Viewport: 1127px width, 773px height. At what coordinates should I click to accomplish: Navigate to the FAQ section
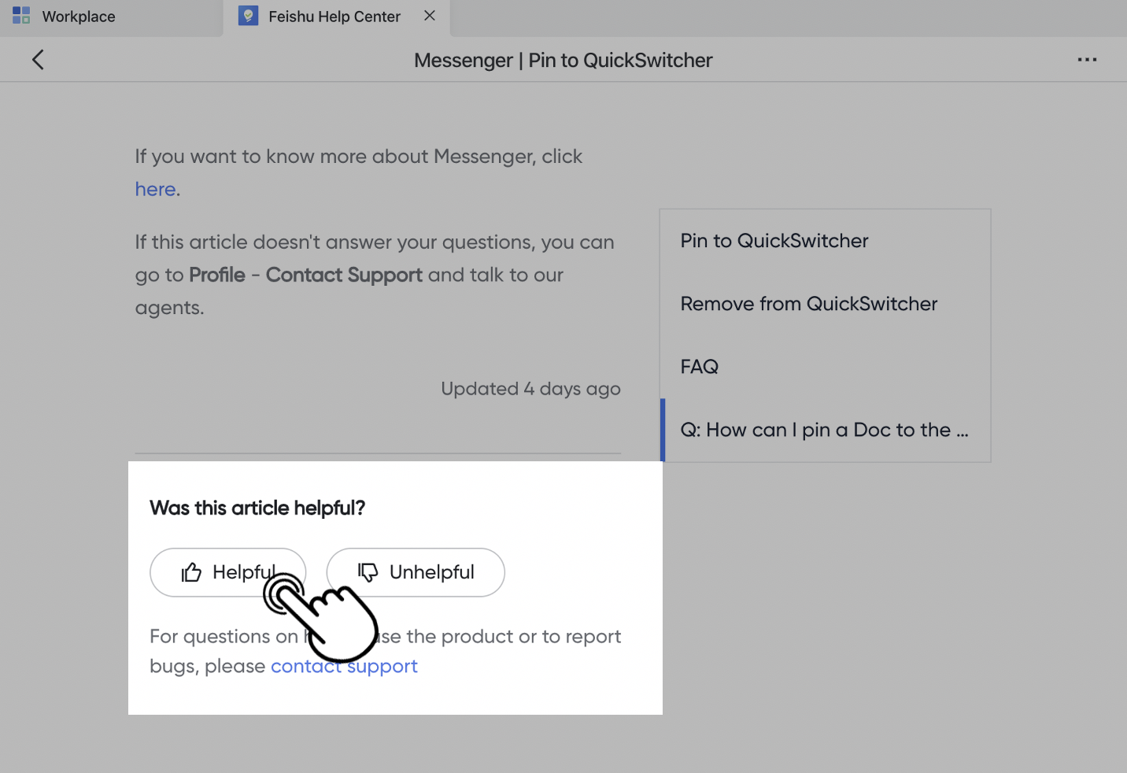coord(699,367)
